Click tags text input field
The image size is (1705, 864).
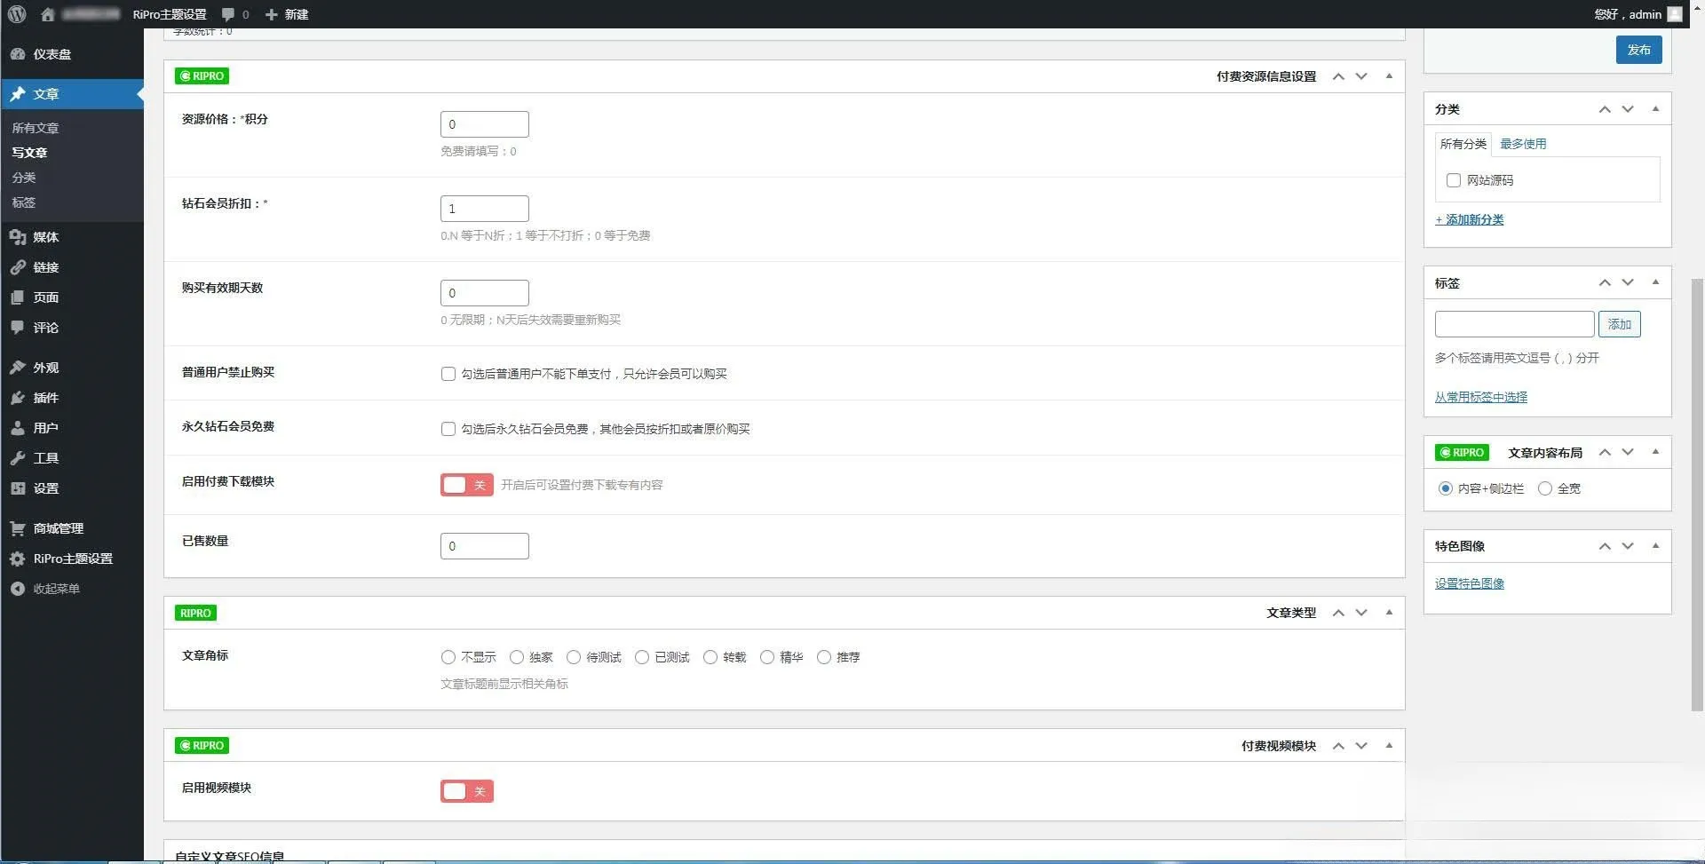(x=1514, y=324)
